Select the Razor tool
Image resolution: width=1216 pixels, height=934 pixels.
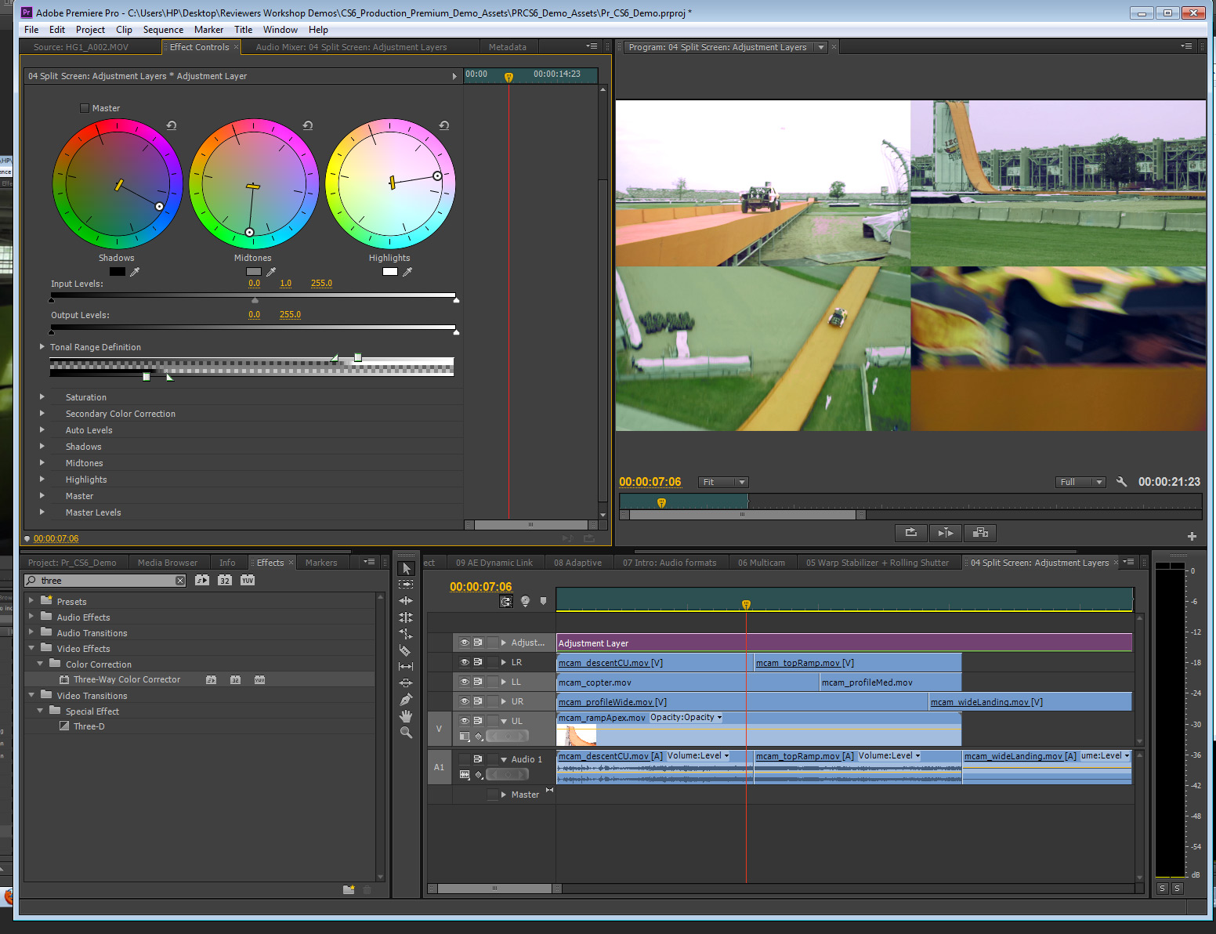[406, 650]
